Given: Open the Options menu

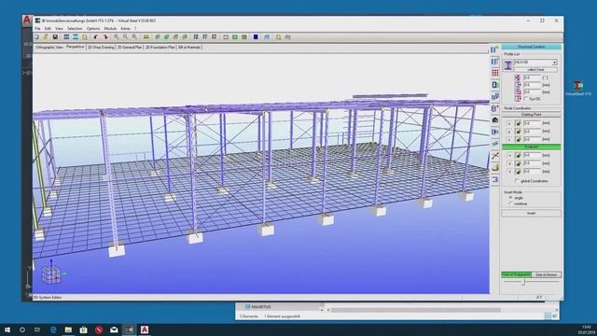Looking at the screenshot, I should click(93, 29).
